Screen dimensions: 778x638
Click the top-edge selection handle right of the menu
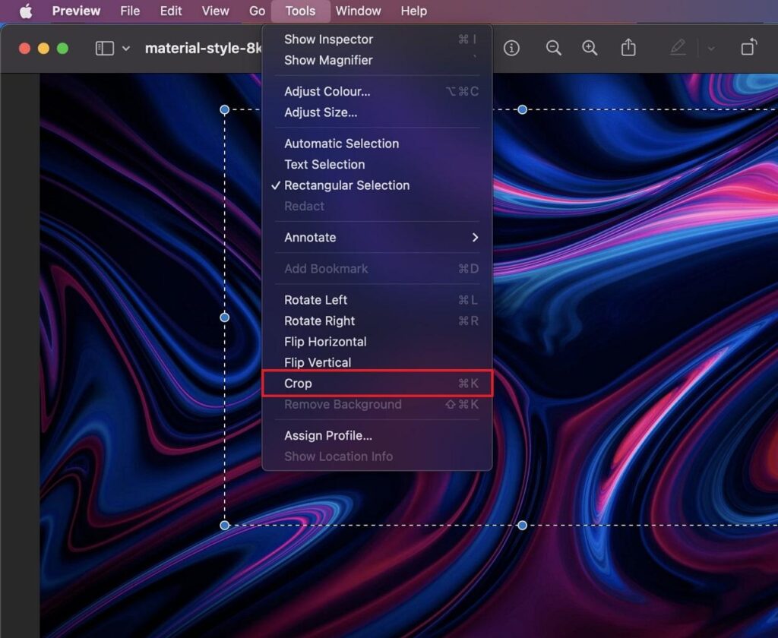tap(522, 109)
